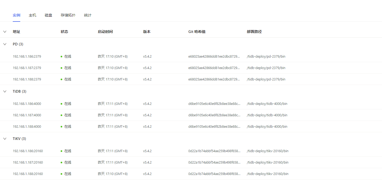Click version v5.4.2 of 192.168.1.187:2379

click(x=147, y=68)
